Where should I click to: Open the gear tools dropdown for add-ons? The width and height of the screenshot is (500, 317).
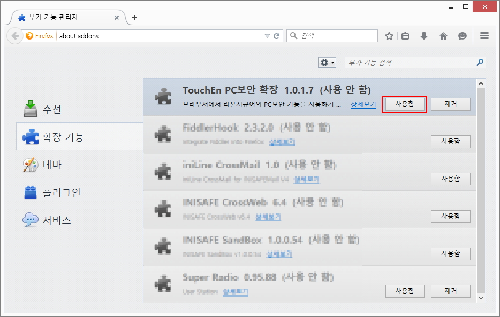[x=327, y=63]
